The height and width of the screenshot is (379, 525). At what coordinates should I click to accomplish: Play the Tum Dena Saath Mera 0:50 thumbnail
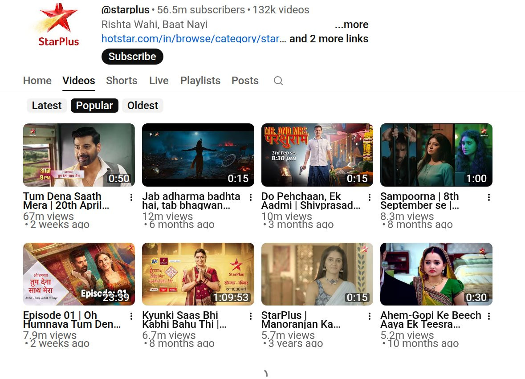click(79, 155)
